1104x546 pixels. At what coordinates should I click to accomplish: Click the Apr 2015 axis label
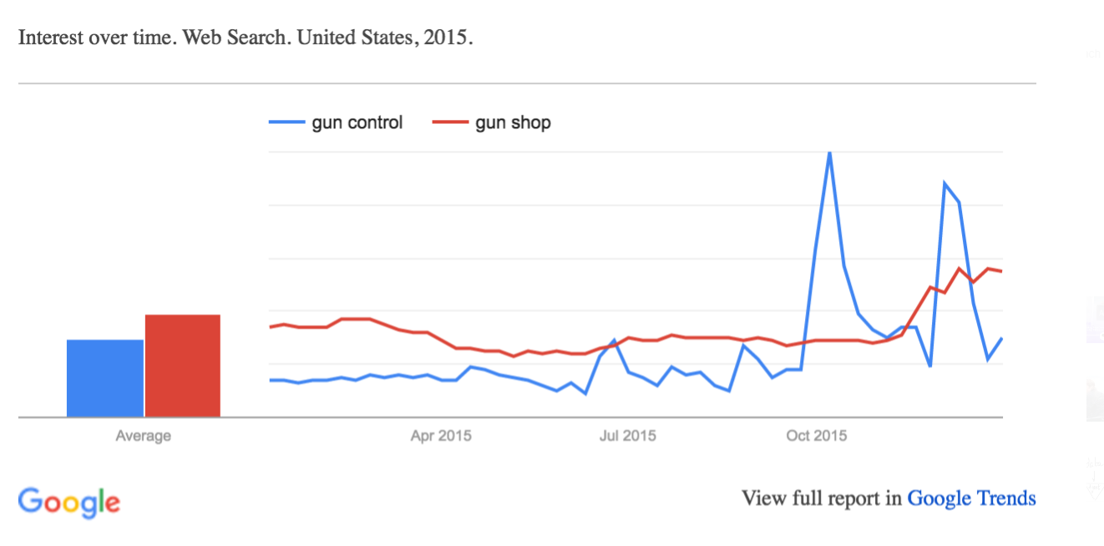(x=441, y=436)
